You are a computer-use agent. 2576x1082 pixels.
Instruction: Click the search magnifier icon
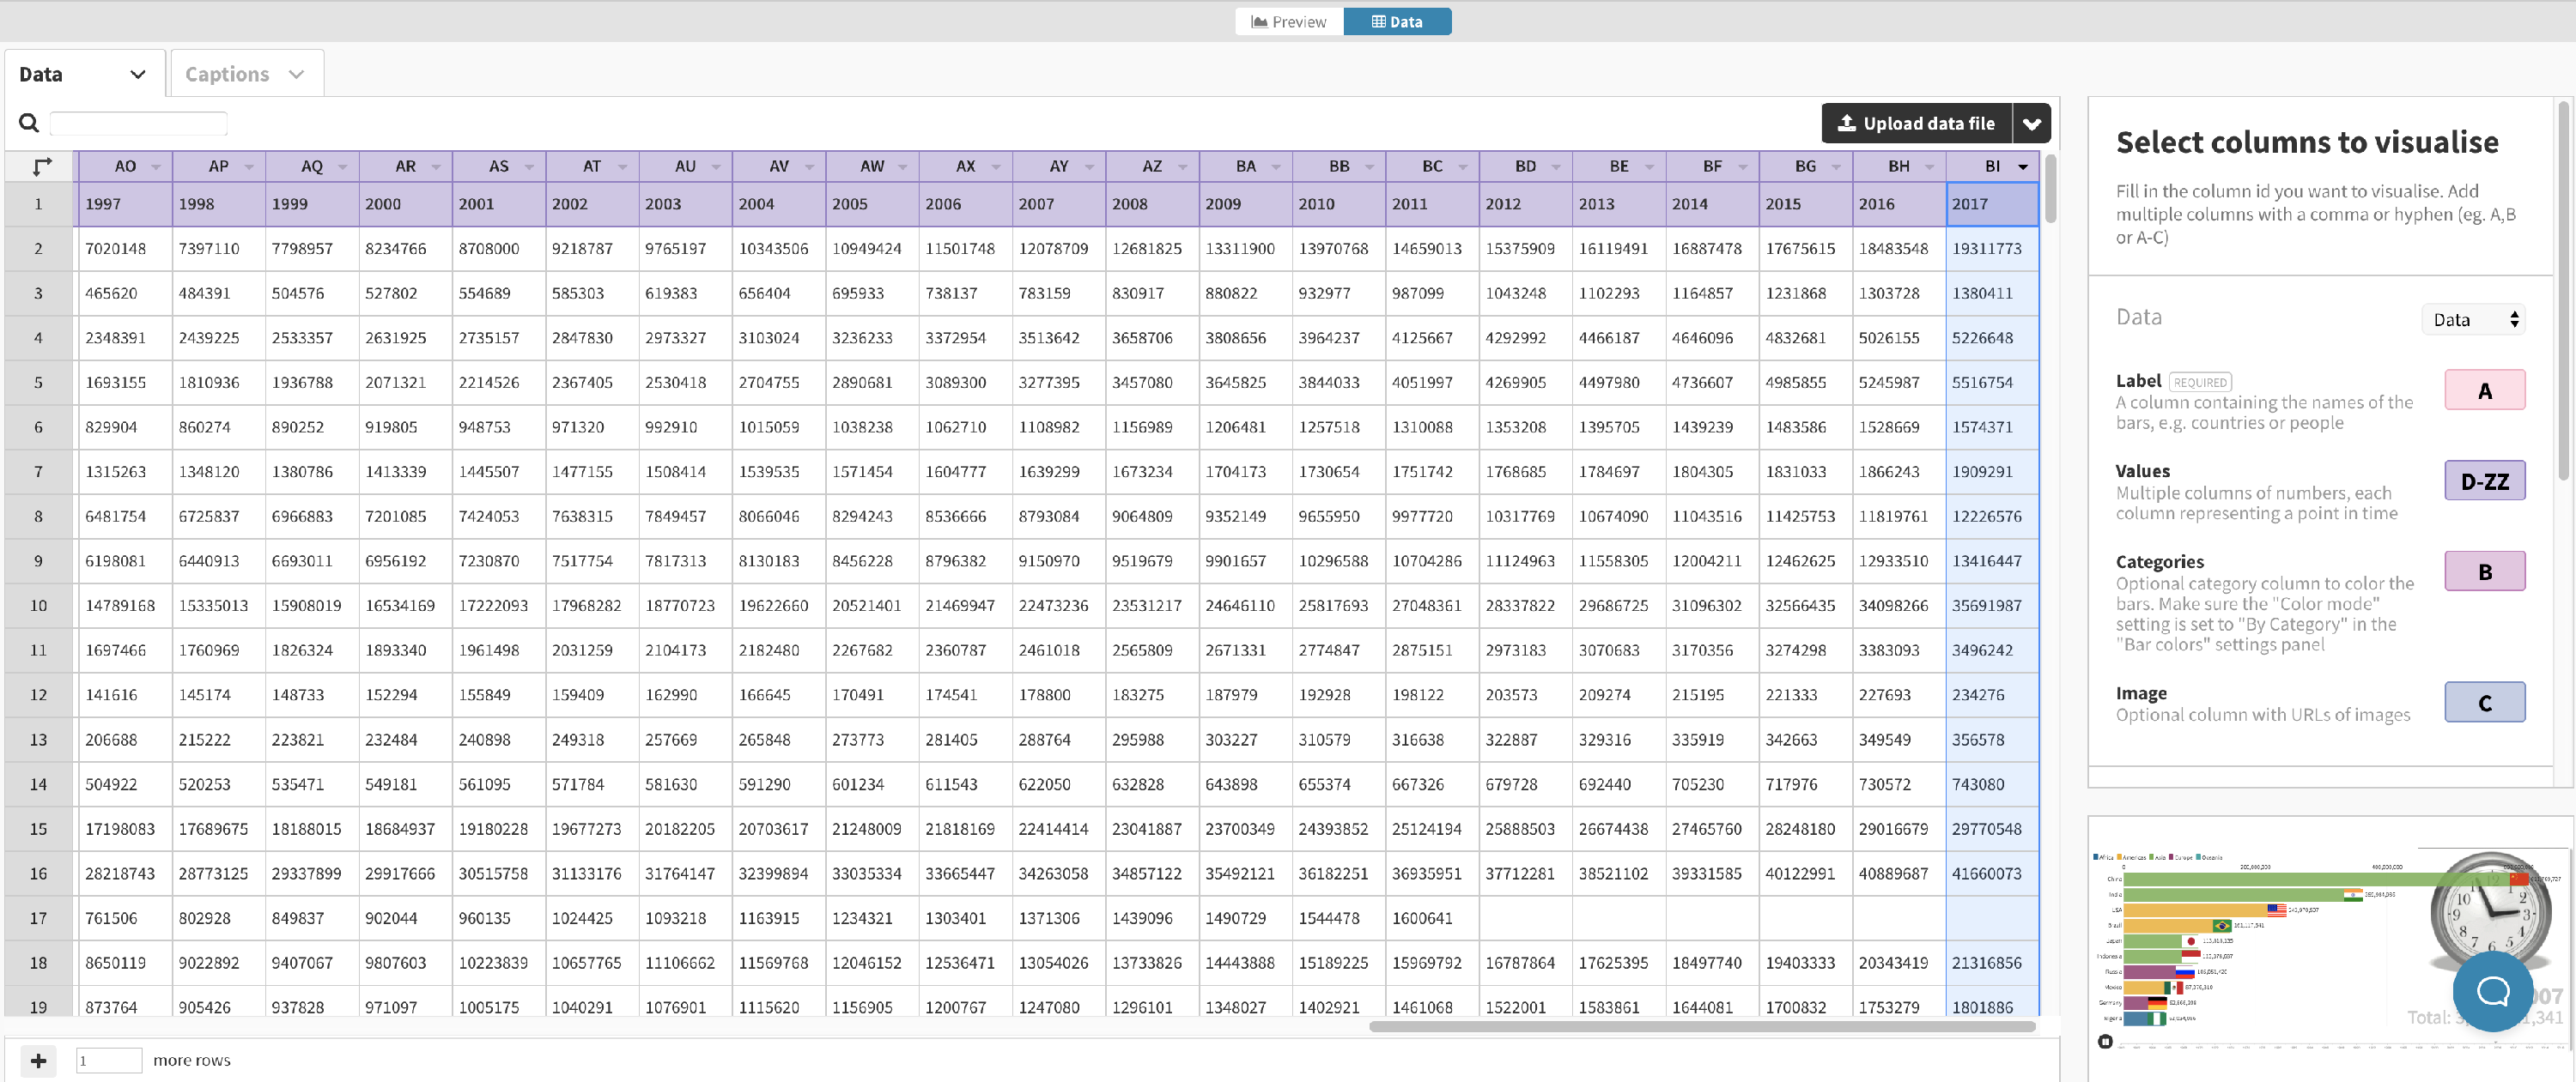28,122
